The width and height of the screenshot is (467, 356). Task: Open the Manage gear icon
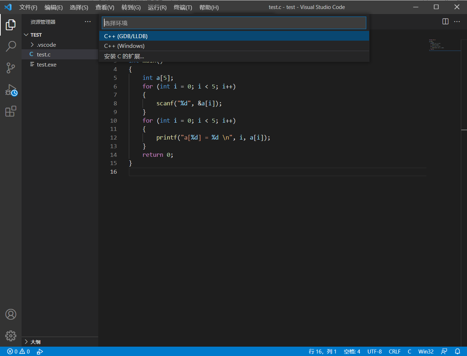11,336
